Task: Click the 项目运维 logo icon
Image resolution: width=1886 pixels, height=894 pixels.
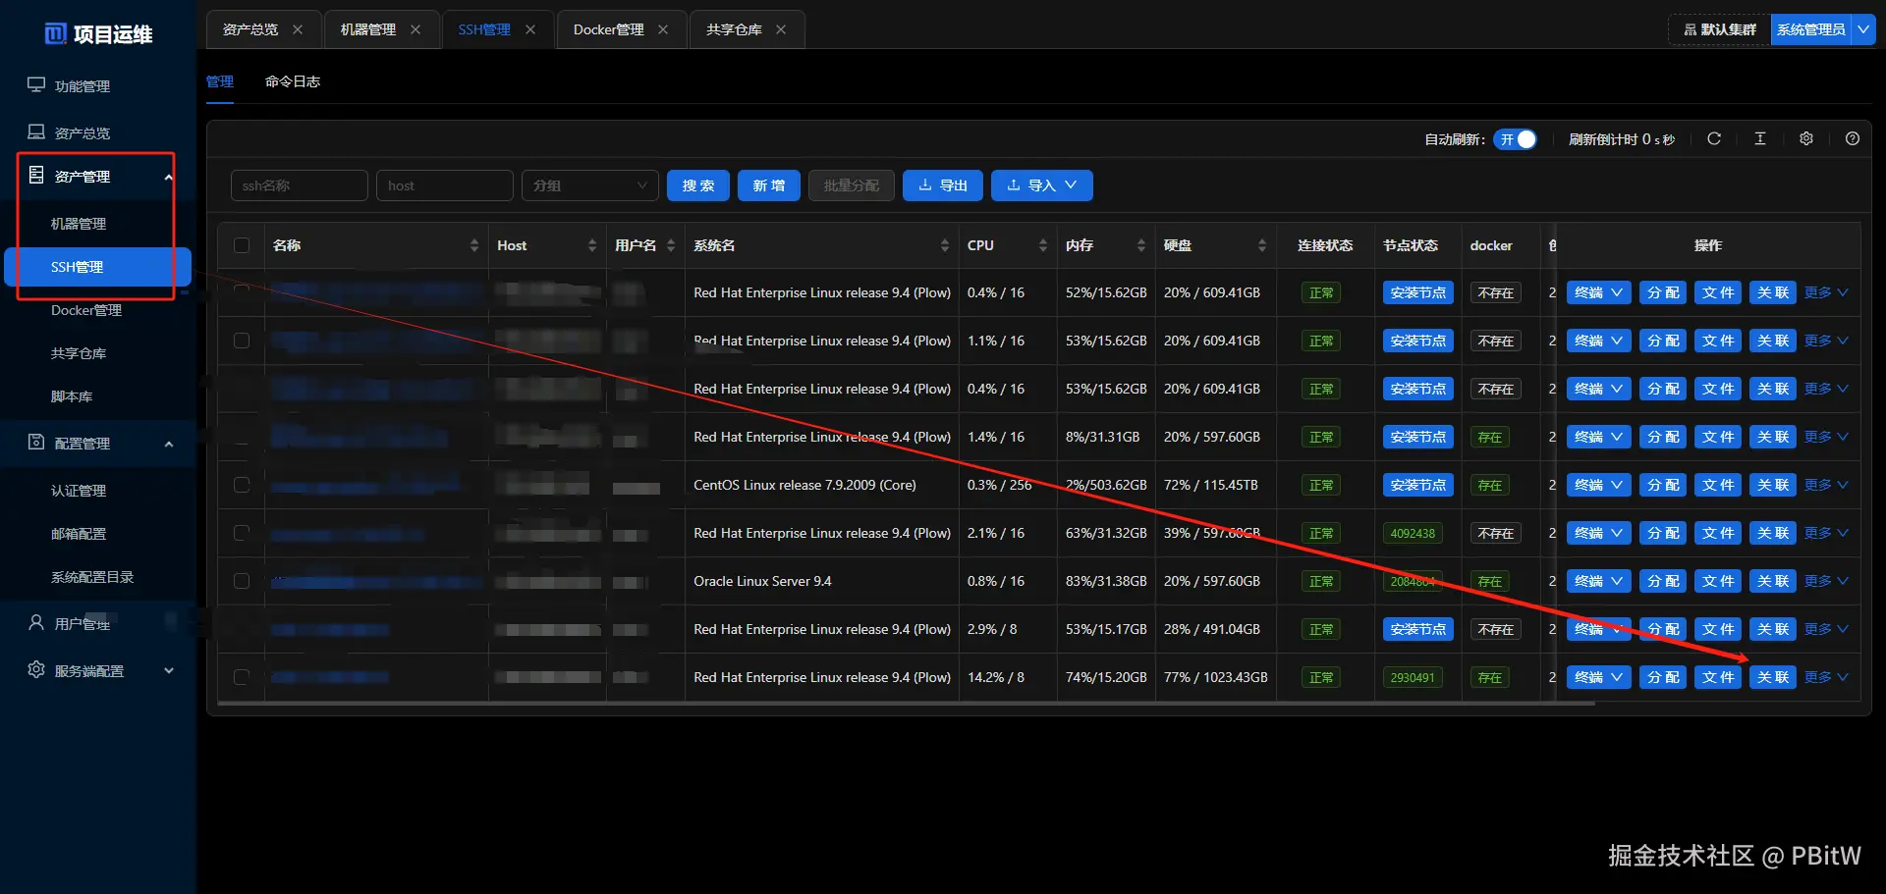Action: click(x=56, y=34)
